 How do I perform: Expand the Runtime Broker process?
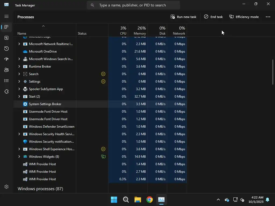click(19, 67)
